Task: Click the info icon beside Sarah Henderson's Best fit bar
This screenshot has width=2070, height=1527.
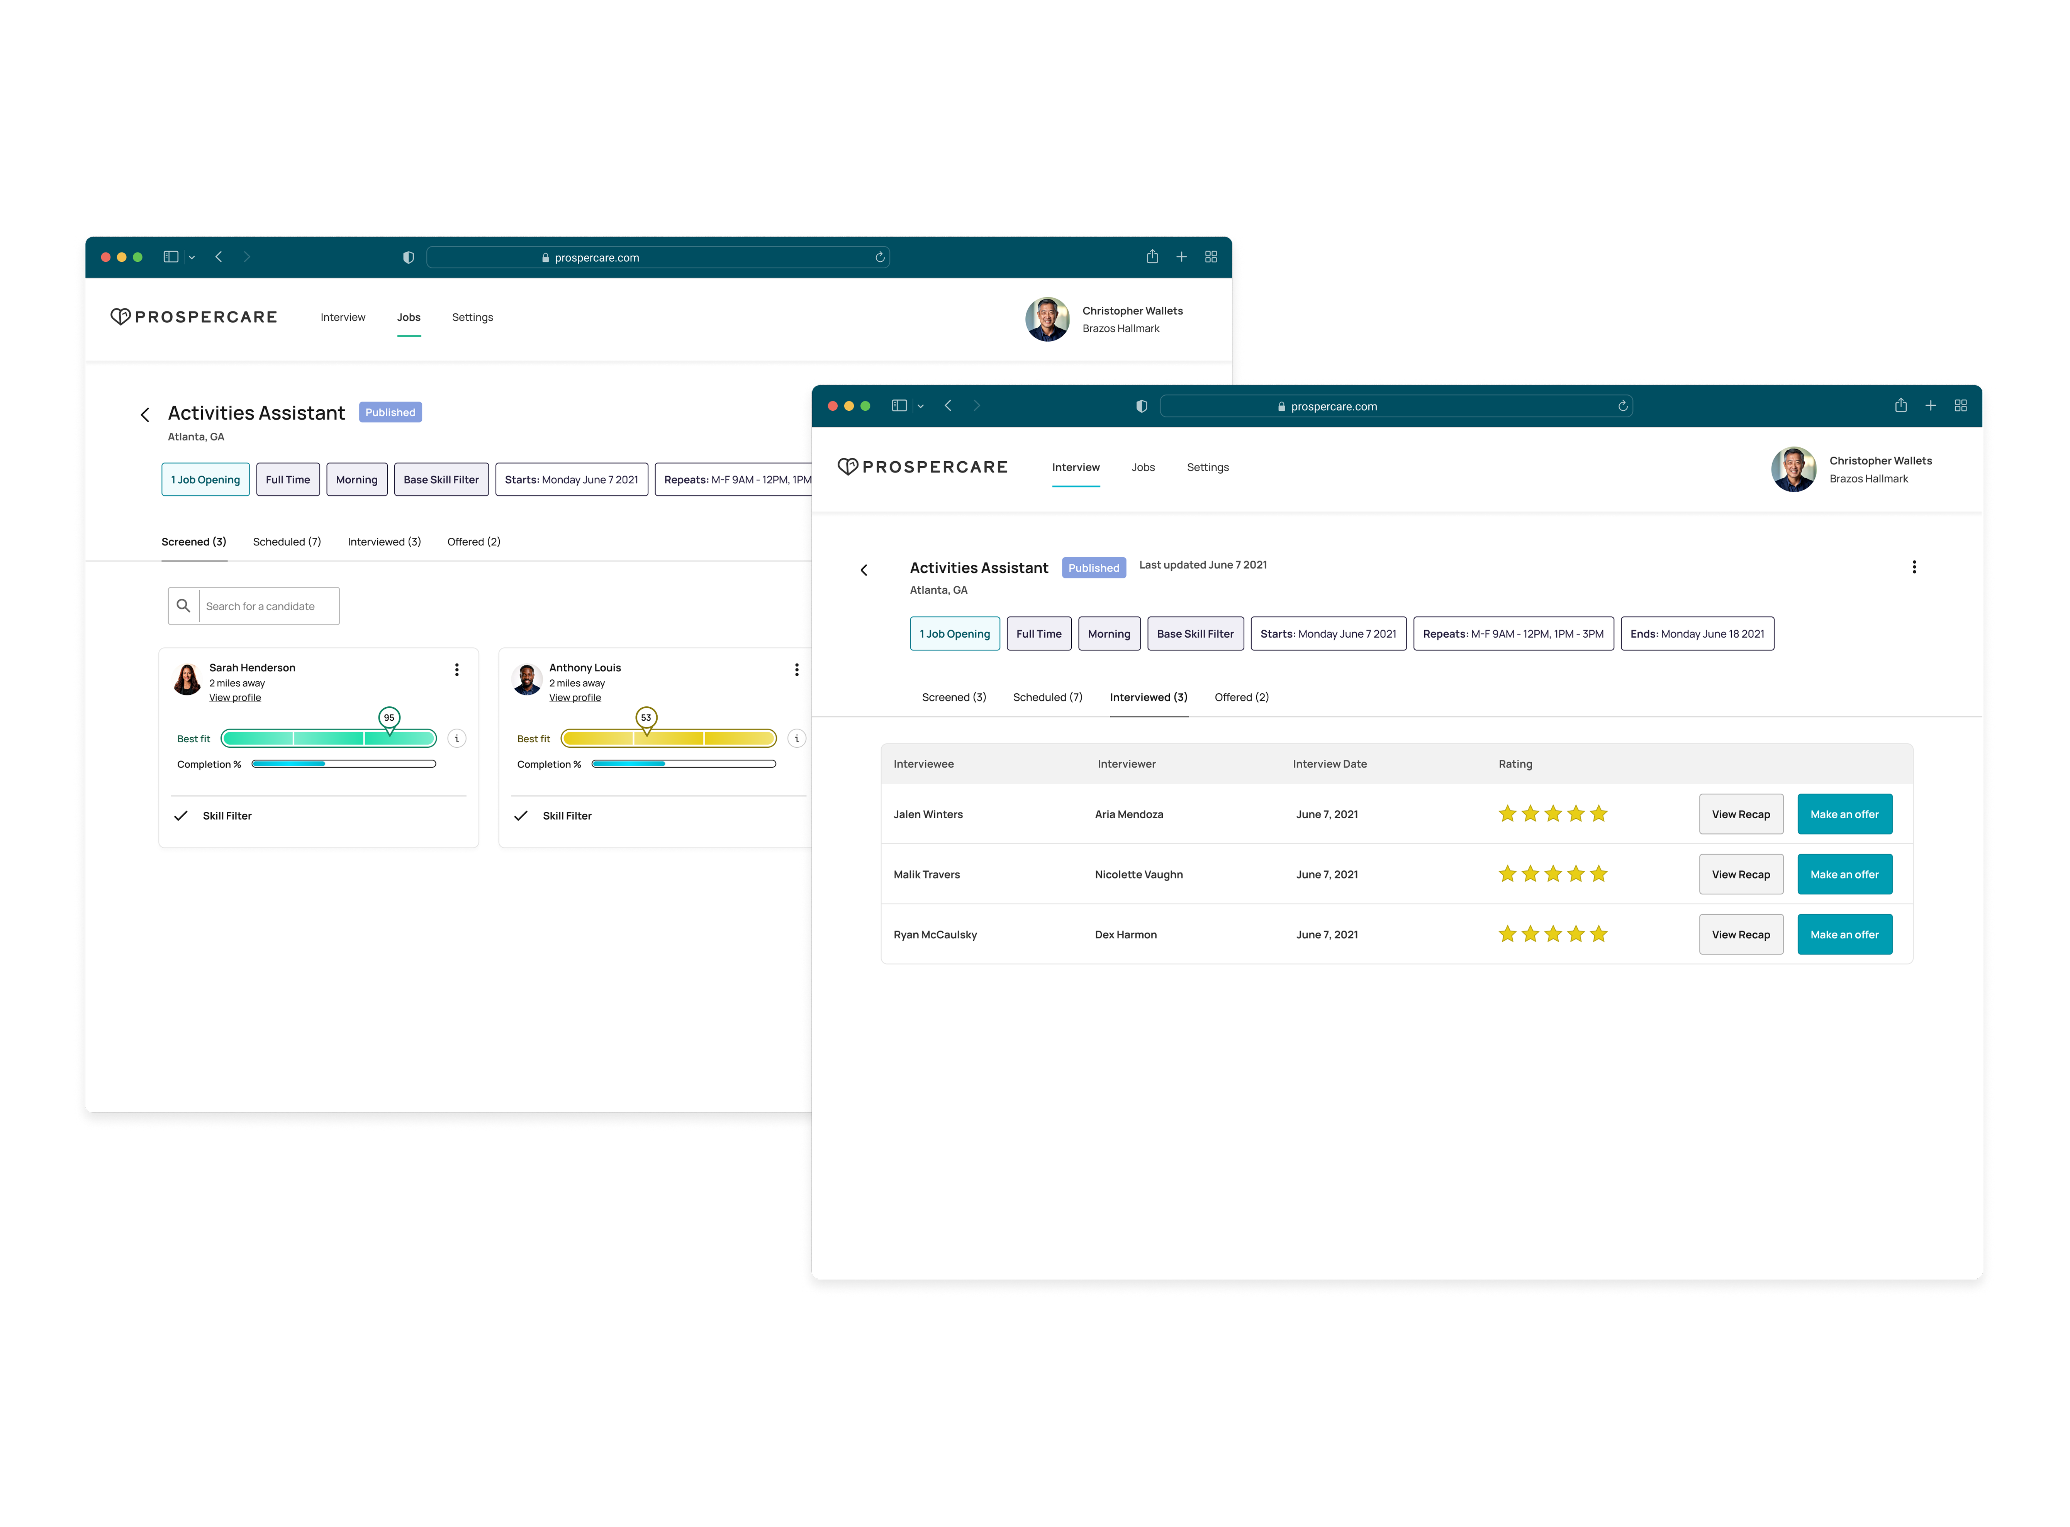Action: (x=457, y=738)
